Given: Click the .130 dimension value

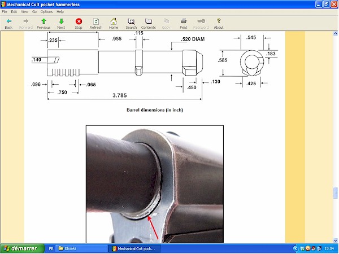Looking at the screenshot, I should pyautogui.click(x=215, y=82).
